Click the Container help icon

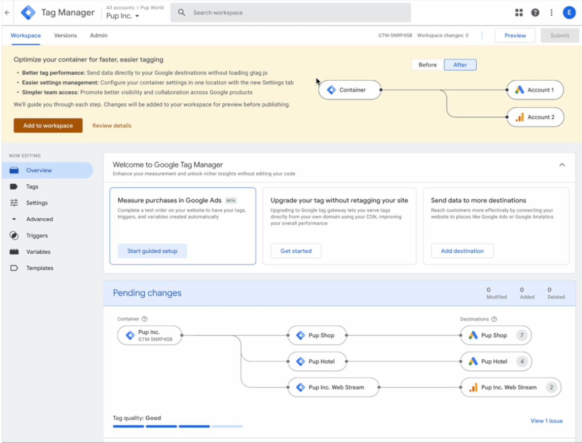point(144,319)
